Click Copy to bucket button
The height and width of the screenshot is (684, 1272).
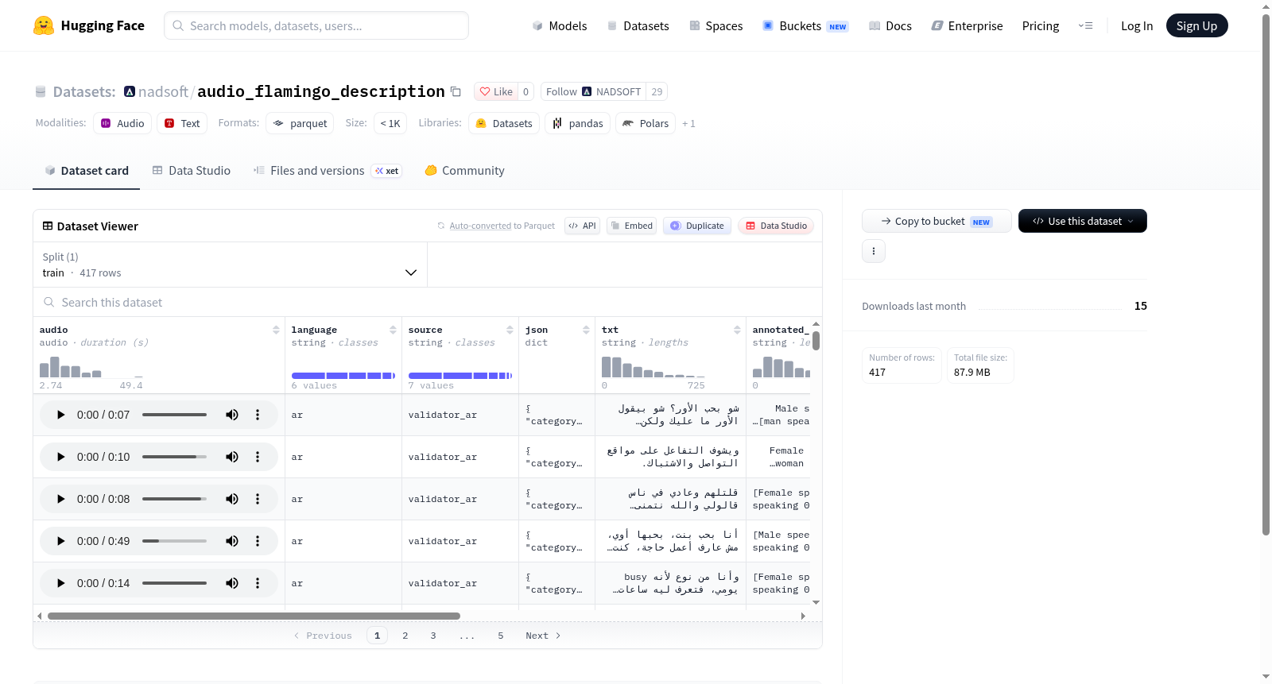(x=937, y=221)
